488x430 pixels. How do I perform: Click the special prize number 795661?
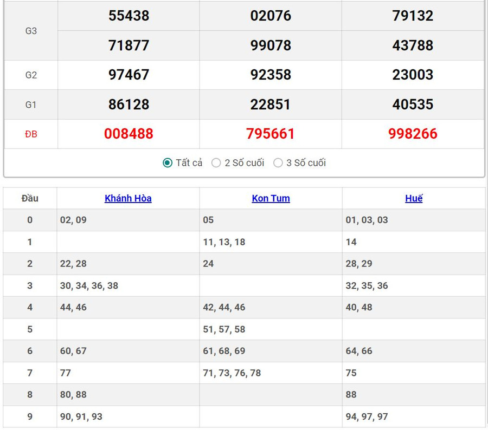[x=271, y=134]
